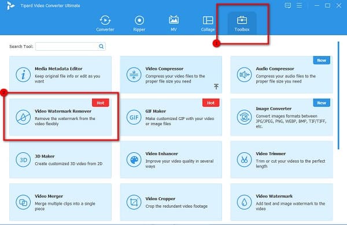Click the MV picture icon
This screenshot has width=347, height=225.
173,20
